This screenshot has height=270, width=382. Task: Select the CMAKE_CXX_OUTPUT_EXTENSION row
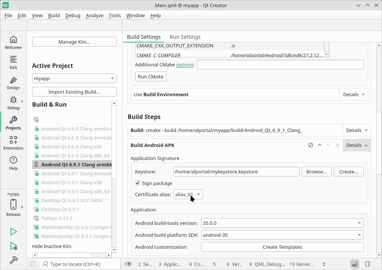pyautogui.click(x=229, y=46)
